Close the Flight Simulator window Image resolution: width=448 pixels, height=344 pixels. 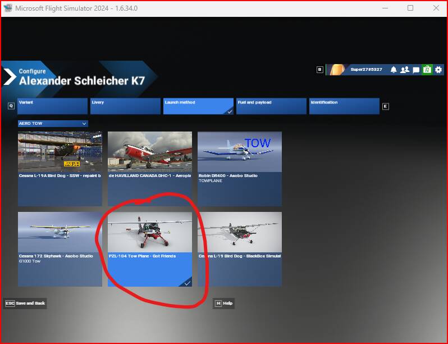436,8
